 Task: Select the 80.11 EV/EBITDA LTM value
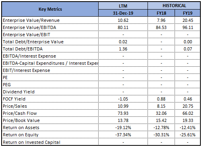[123, 27]
